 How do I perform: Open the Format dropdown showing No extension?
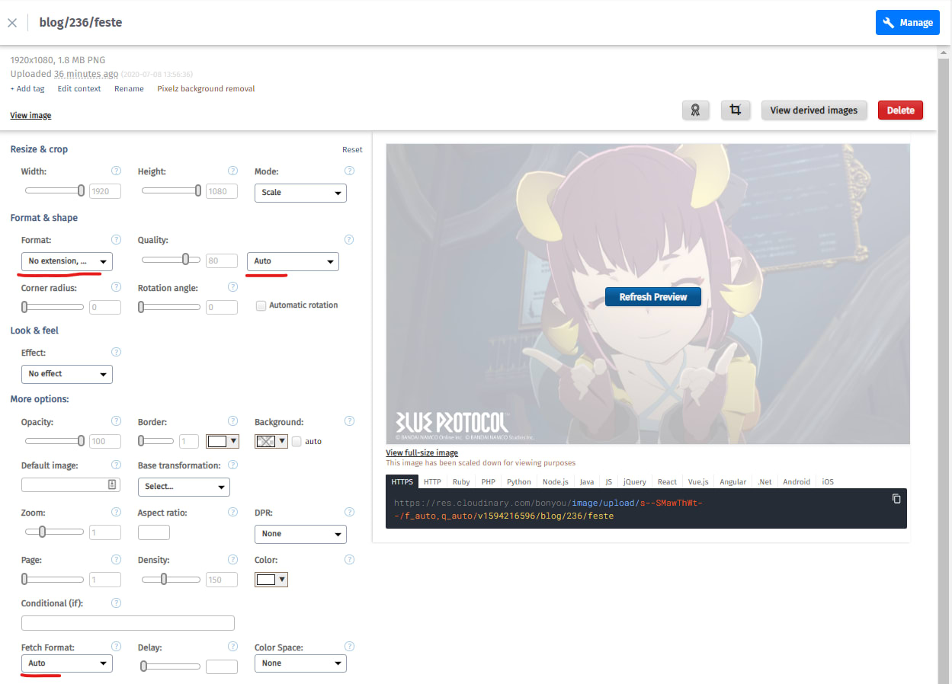click(67, 261)
